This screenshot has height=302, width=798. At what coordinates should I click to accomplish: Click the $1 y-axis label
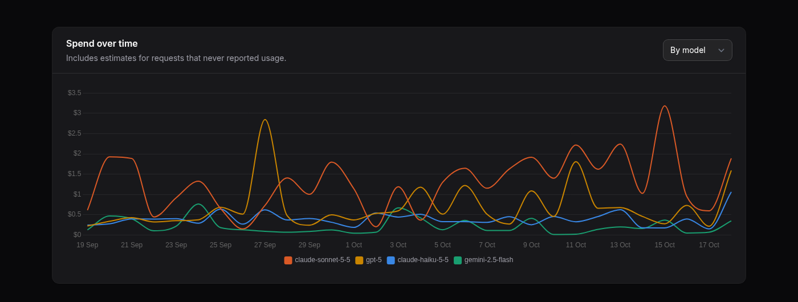point(77,194)
